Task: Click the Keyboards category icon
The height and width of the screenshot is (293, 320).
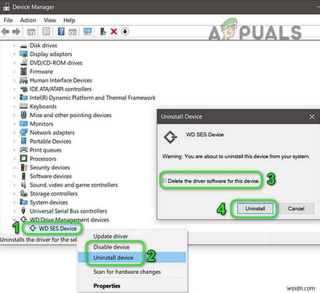Action: (x=23, y=106)
